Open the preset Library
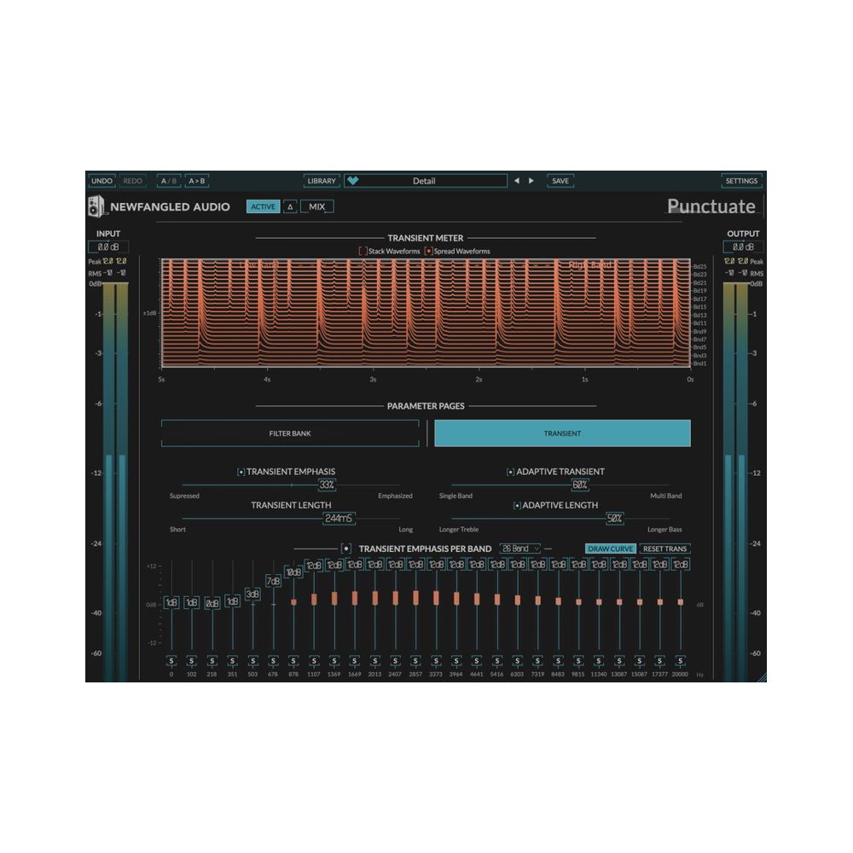853x853 pixels. tap(322, 181)
